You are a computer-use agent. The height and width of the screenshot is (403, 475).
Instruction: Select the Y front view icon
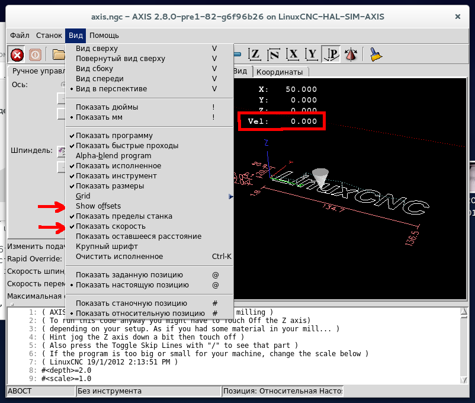[312, 55]
